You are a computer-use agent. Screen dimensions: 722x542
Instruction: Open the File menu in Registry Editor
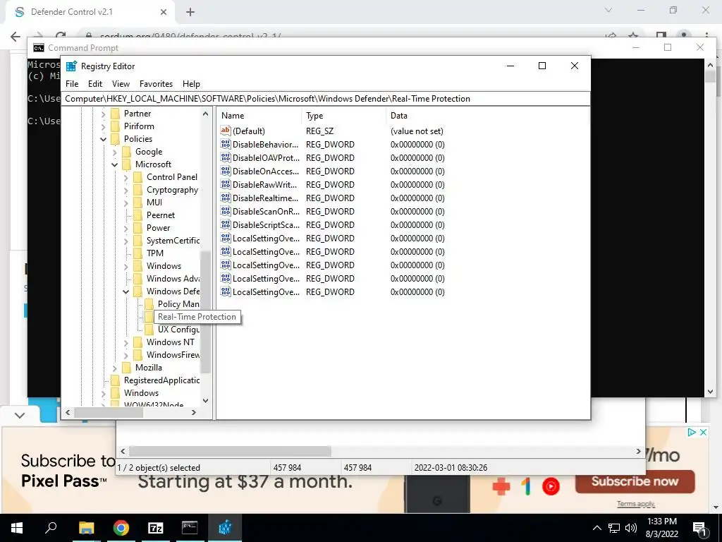point(72,84)
